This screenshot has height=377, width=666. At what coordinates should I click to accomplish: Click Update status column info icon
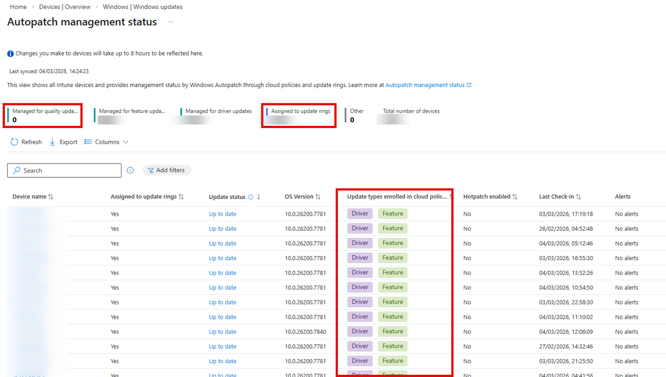coord(250,197)
